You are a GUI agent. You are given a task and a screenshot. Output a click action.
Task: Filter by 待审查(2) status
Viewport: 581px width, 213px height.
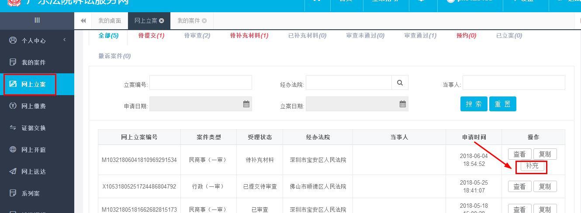pos(197,36)
